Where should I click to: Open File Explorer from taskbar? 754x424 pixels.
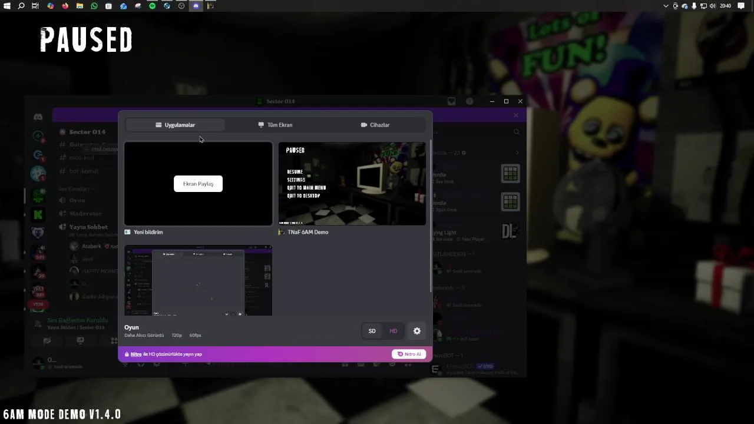click(80, 6)
